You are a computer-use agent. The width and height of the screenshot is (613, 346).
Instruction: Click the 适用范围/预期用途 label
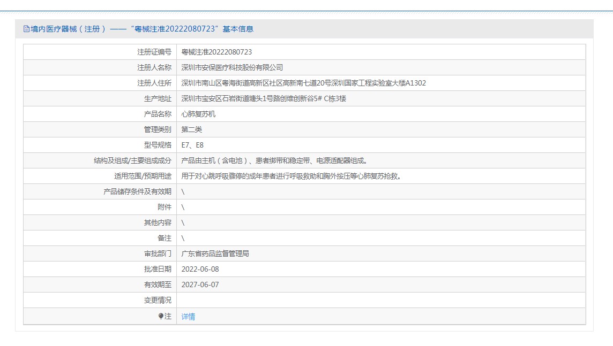tap(143, 176)
